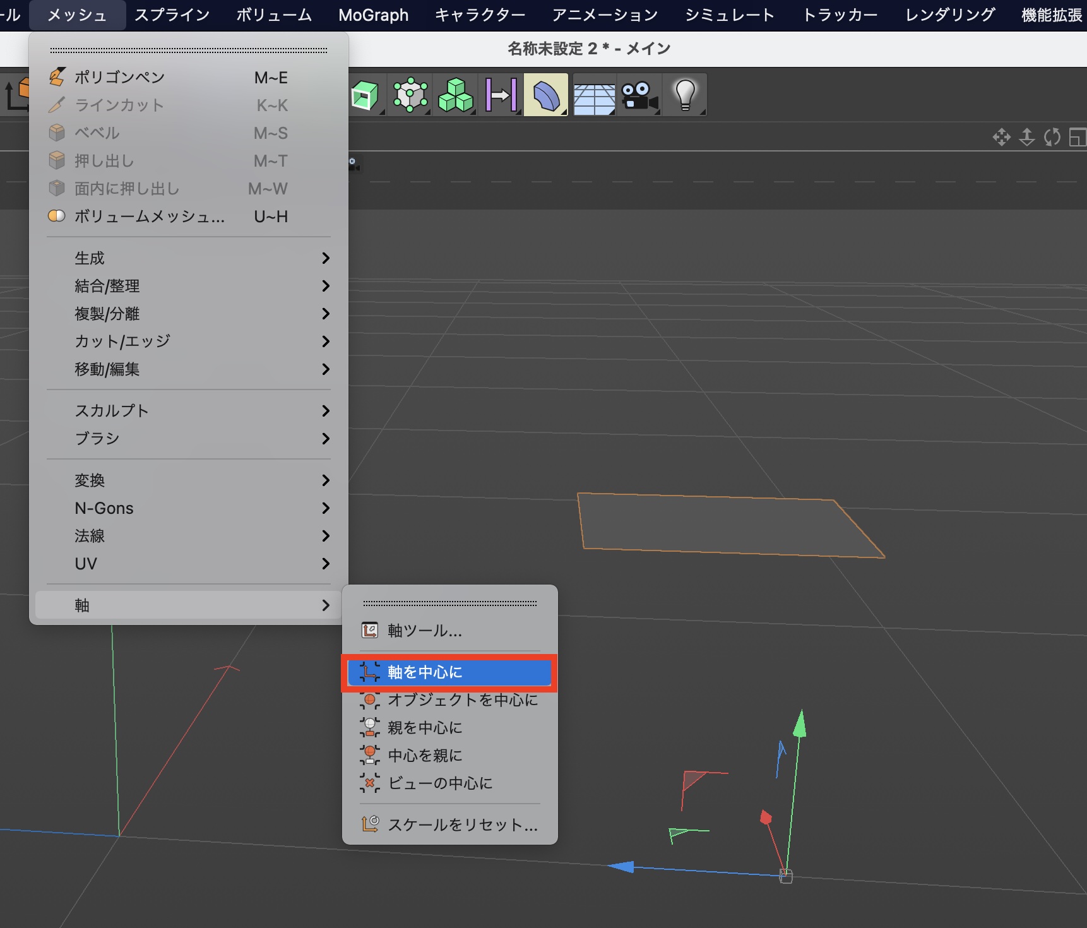Click the green cube generator icon
The width and height of the screenshot is (1087, 928).
point(365,95)
